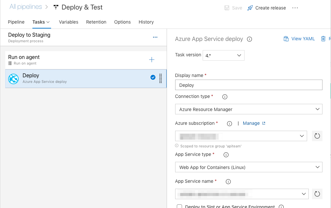Click the Create release button

point(267,8)
